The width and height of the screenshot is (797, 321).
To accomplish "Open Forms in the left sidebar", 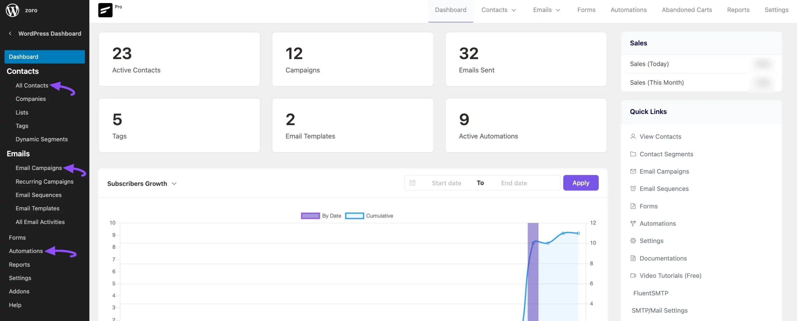I will tap(17, 237).
